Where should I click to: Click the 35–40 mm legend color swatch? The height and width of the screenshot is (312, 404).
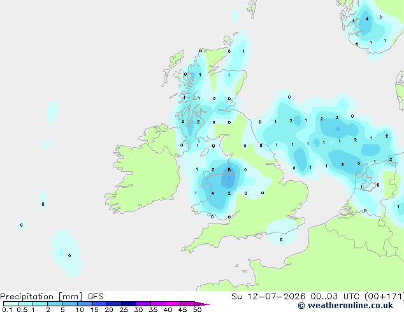click(158, 304)
